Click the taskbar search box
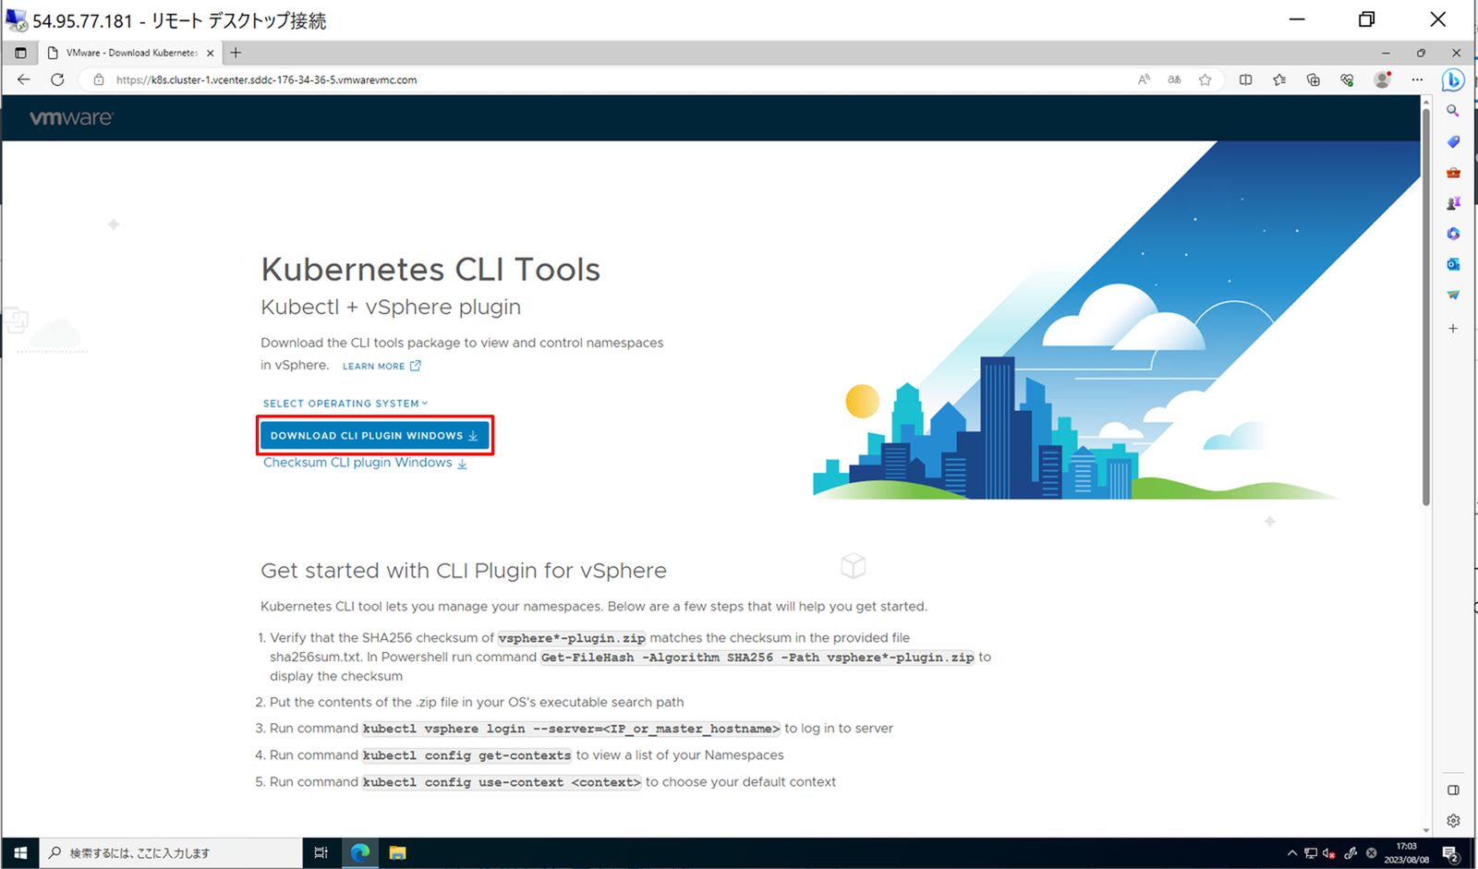The width and height of the screenshot is (1478, 869). 171,852
